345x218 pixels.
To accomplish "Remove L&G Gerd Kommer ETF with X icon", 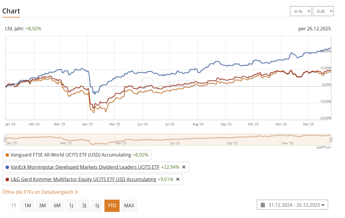I will 178,180.
